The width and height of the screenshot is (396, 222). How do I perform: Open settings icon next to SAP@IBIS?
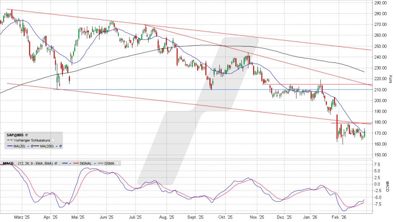[26, 134]
